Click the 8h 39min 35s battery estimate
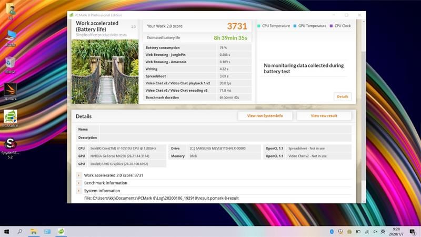The width and height of the screenshot is (421, 237). pos(230,38)
